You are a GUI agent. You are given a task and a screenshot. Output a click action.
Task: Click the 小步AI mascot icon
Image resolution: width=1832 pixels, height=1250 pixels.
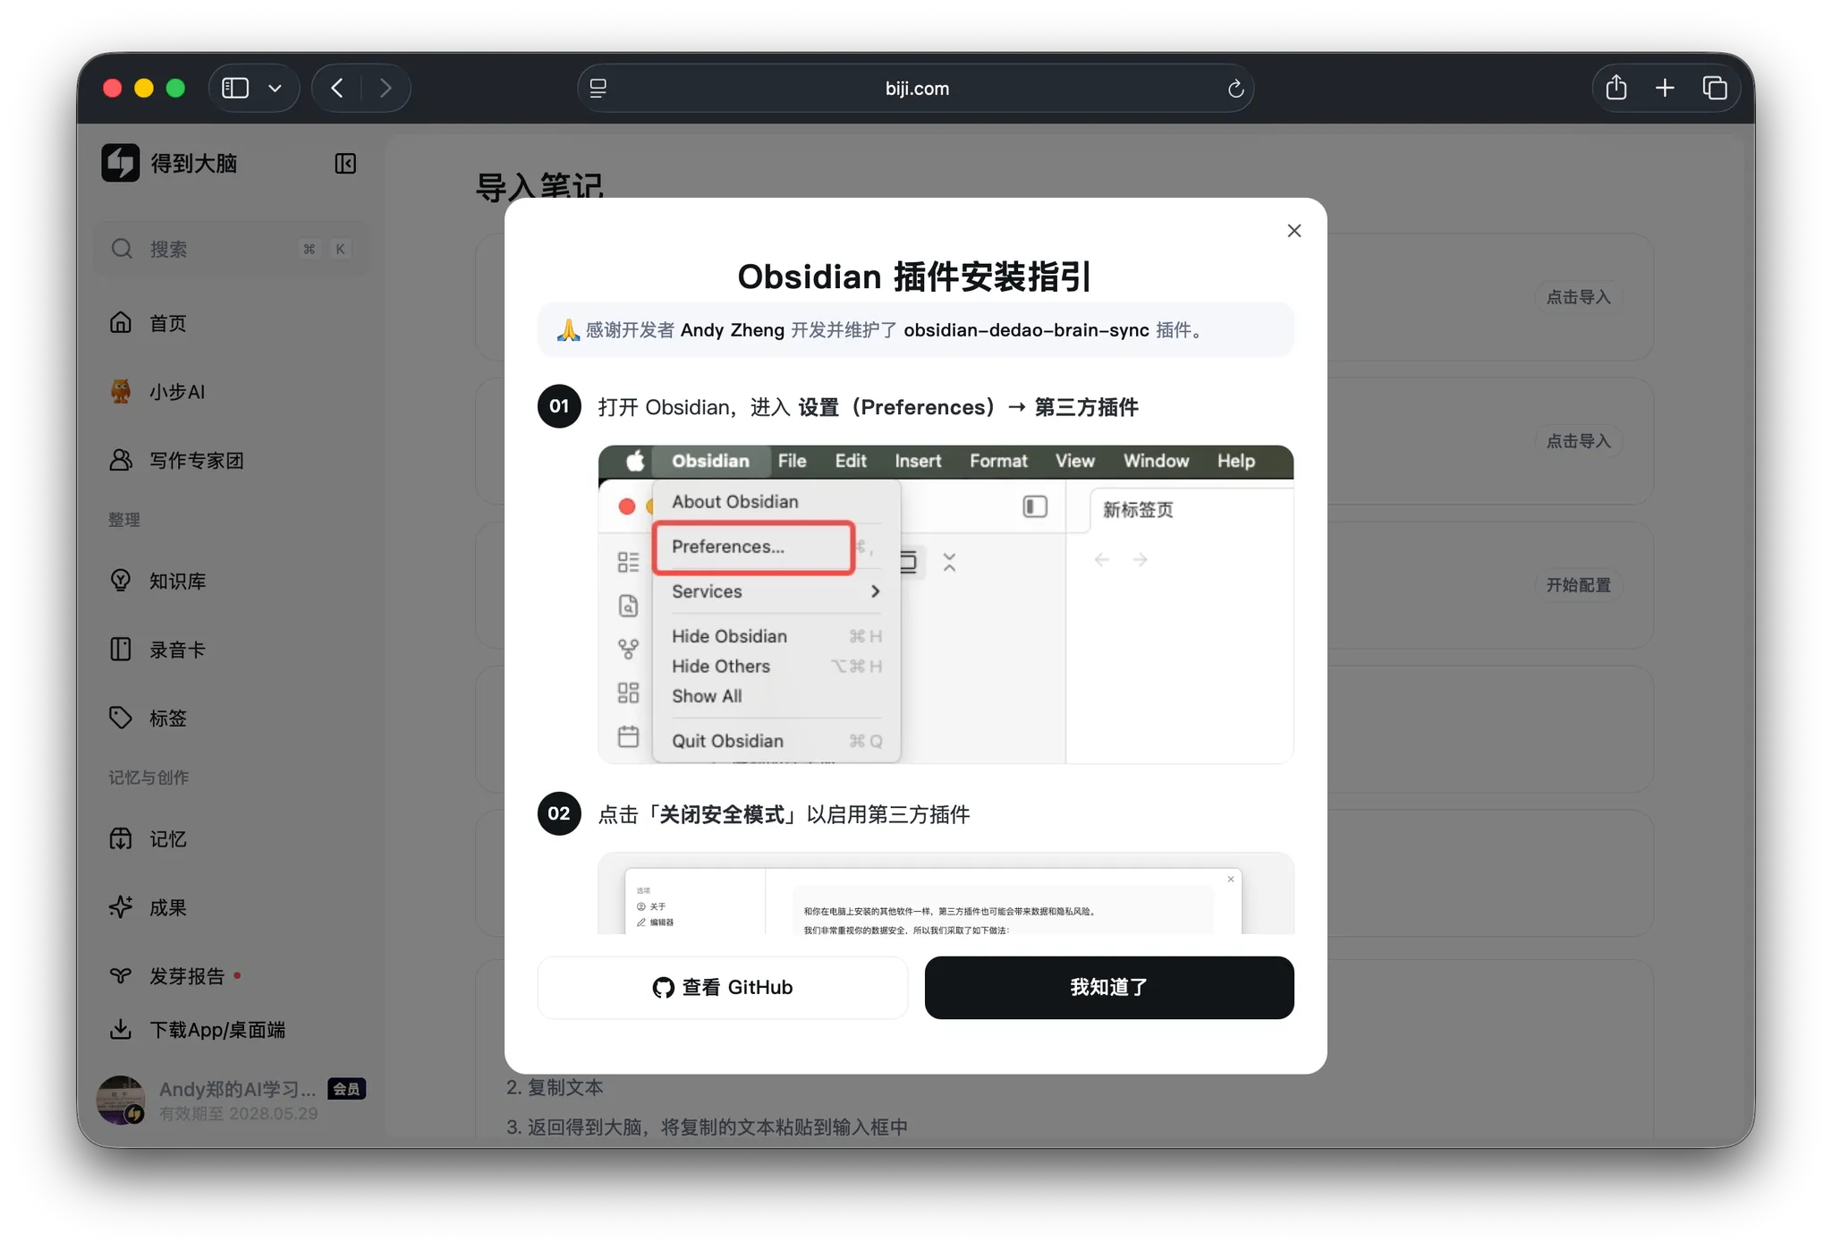pos(121,391)
